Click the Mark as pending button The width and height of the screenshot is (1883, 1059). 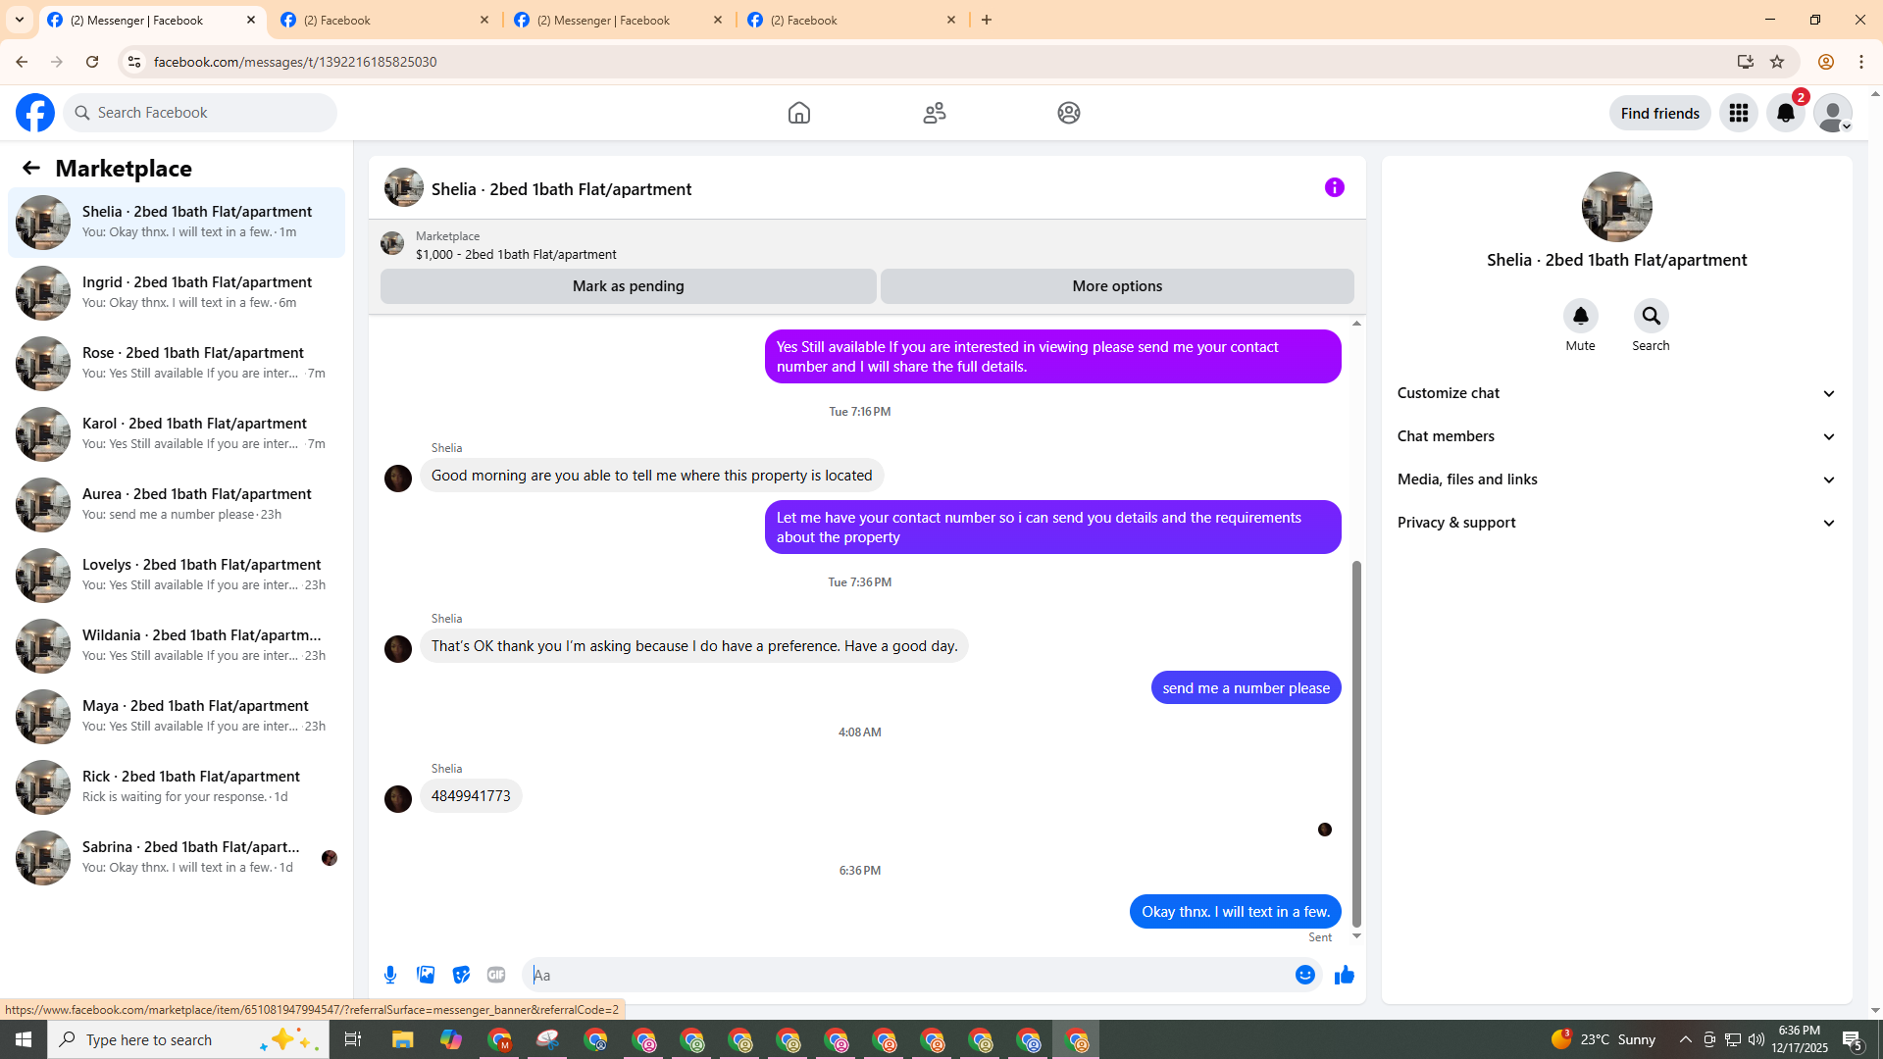click(628, 286)
